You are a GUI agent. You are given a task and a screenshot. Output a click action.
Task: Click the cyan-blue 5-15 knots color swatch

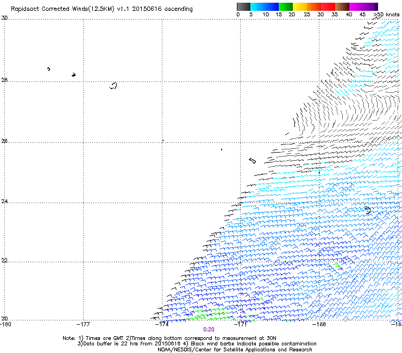click(265, 7)
